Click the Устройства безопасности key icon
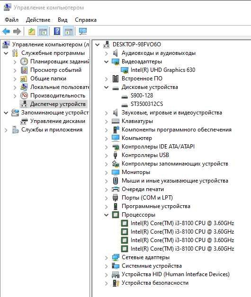This screenshot has height=297, width=251. (x=116, y=283)
